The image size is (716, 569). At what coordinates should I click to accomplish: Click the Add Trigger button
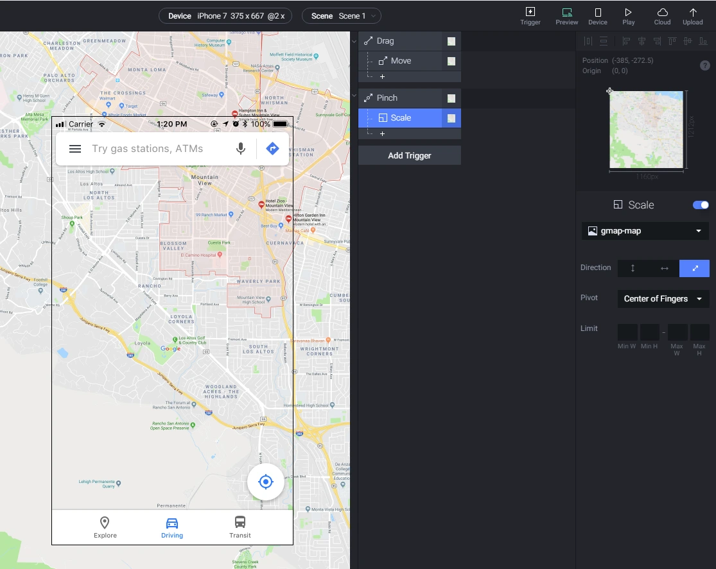pyautogui.click(x=409, y=155)
